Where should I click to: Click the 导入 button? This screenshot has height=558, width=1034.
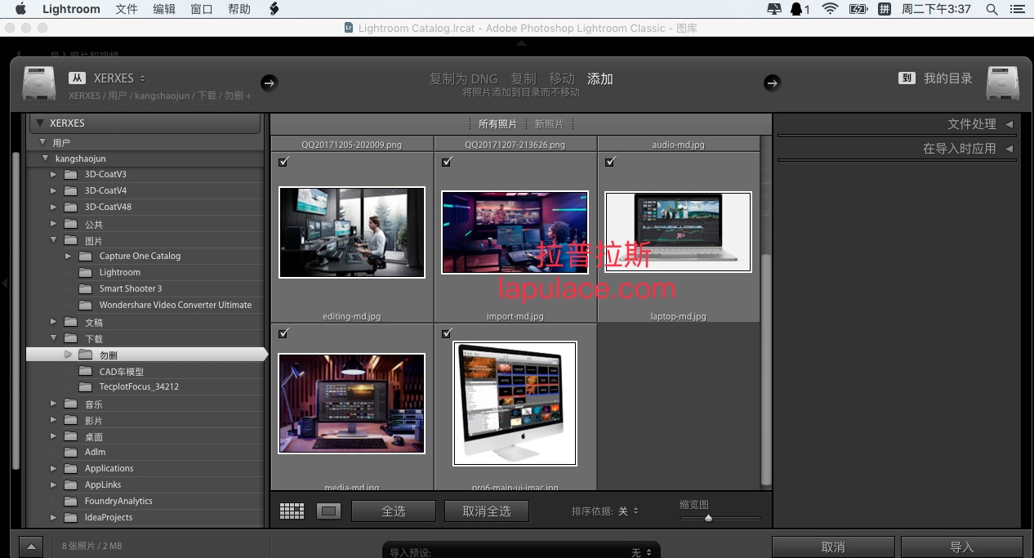[962, 547]
